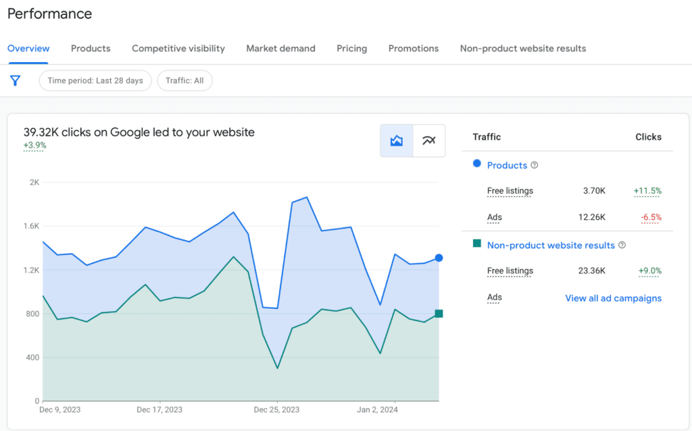
Task: Select the green data point marker
Action: click(x=439, y=313)
